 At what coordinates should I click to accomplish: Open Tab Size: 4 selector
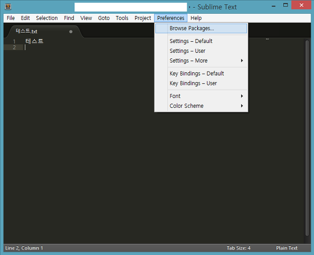point(239,248)
